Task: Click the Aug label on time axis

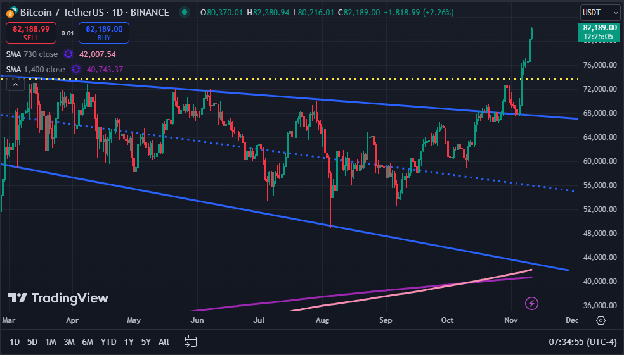Action: point(322,320)
